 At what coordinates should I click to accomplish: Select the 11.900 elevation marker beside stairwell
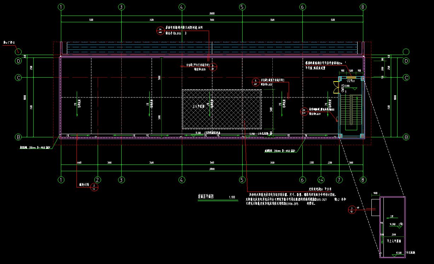coord(346,86)
